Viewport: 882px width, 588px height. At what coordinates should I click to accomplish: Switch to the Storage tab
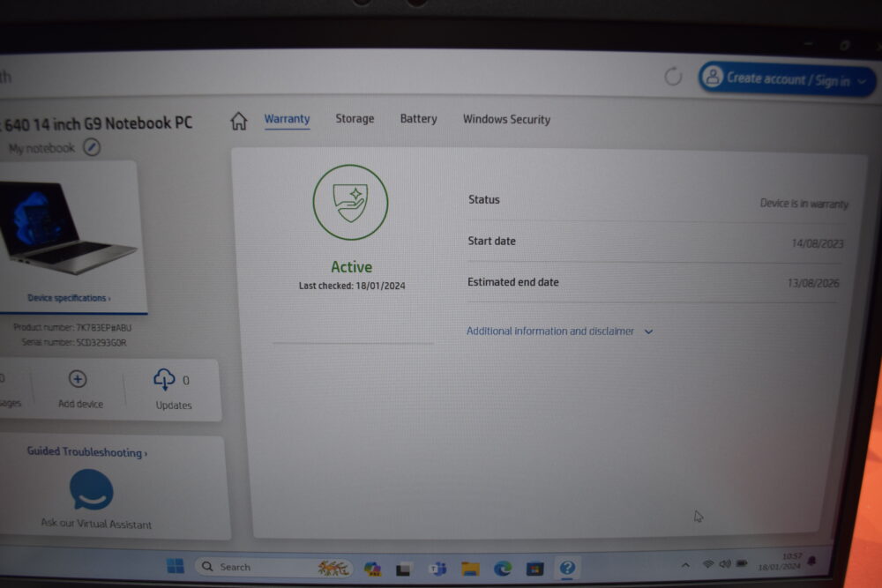point(355,119)
